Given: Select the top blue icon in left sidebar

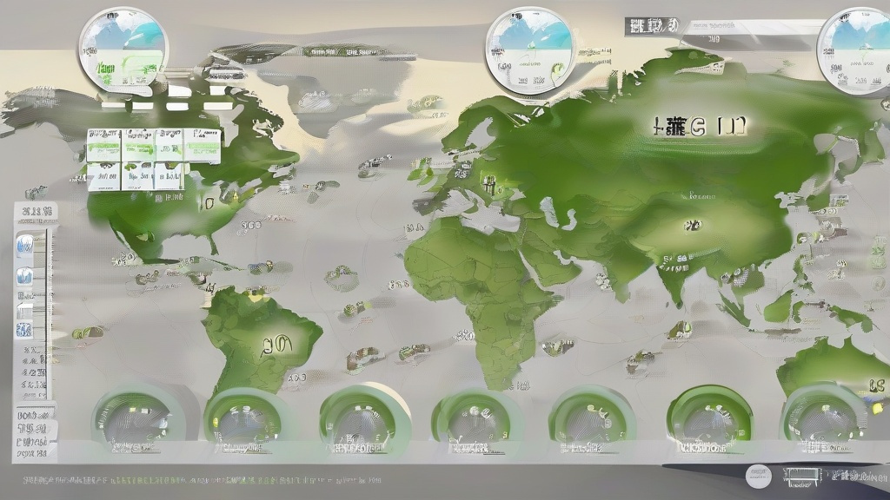Looking at the screenshot, I should point(25,242).
